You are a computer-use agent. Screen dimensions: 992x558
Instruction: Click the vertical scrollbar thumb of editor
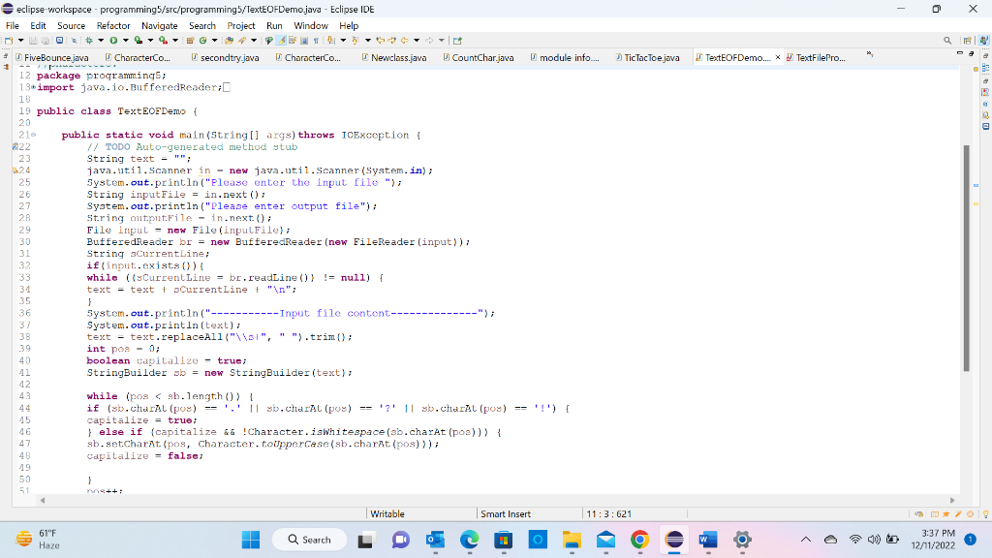966,258
